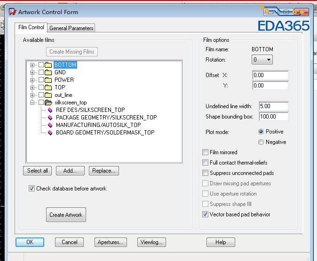This screenshot has height=261, width=317.
Task: Enable Film mirrored option
Action: [205, 152]
